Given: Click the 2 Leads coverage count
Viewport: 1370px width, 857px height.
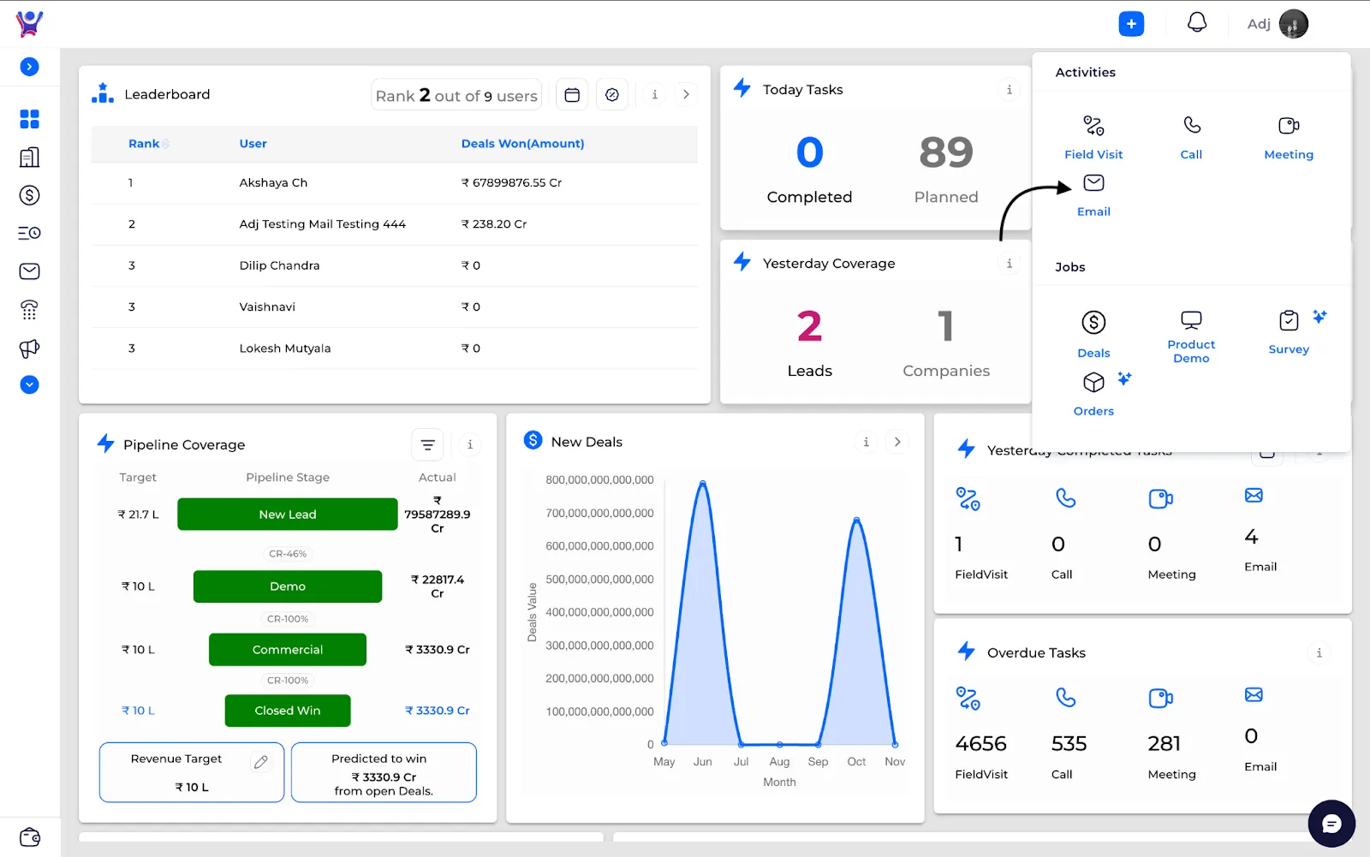Looking at the screenshot, I should tap(809, 326).
